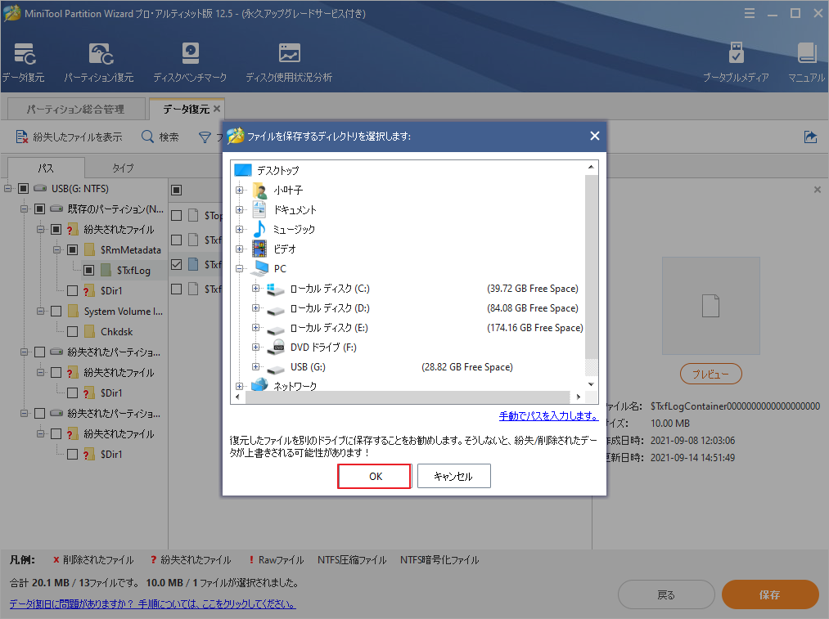Select the 検索 search icon
The width and height of the screenshot is (829, 619).
(148, 137)
